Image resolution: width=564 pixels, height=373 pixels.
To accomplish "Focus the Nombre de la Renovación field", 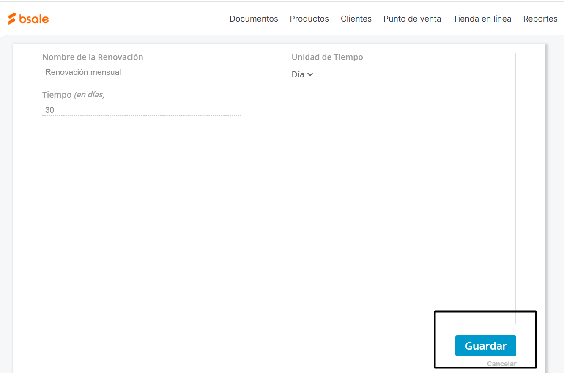I will click(142, 72).
